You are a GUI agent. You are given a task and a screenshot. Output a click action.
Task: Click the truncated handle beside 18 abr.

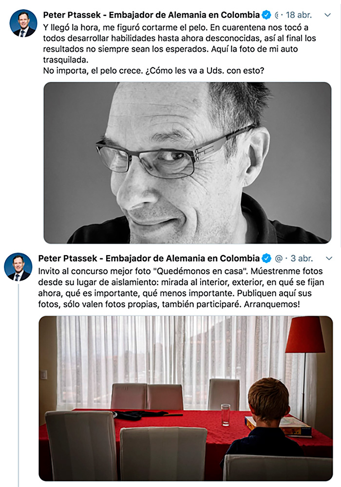[x=277, y=15]
